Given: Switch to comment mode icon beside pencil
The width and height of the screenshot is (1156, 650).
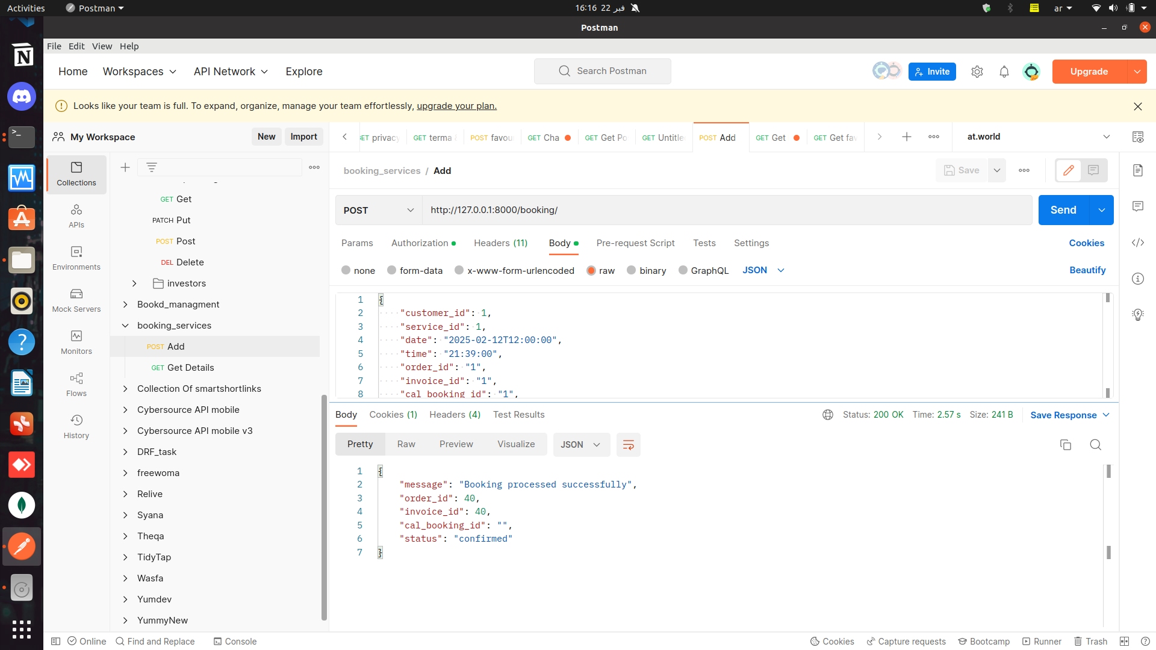Looking at the screenshot, I should click(1093, 170).
